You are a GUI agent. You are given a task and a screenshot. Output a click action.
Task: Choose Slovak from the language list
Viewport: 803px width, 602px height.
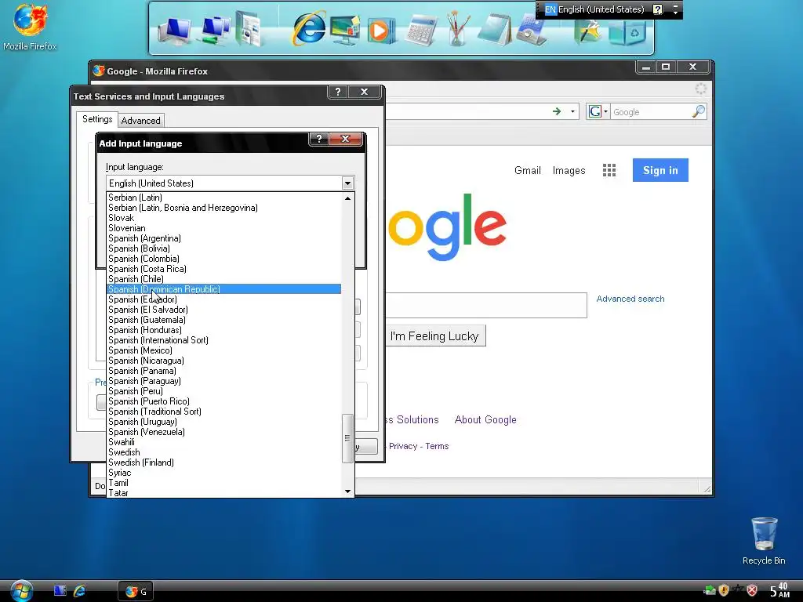(223, 218)
